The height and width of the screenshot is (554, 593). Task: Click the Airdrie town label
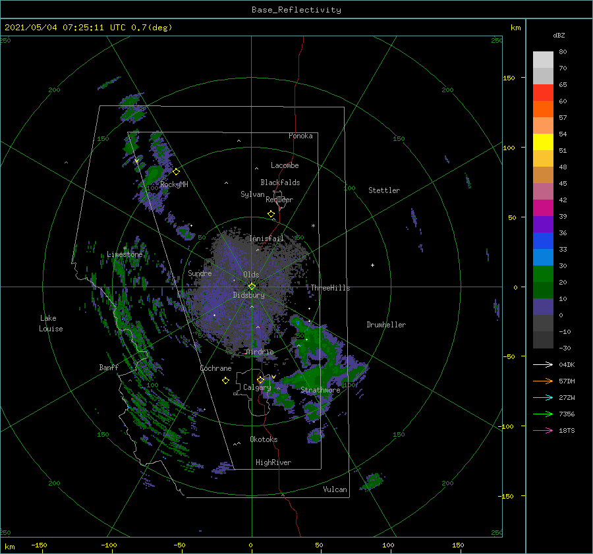pyautogui.click(x=260, y=352)
